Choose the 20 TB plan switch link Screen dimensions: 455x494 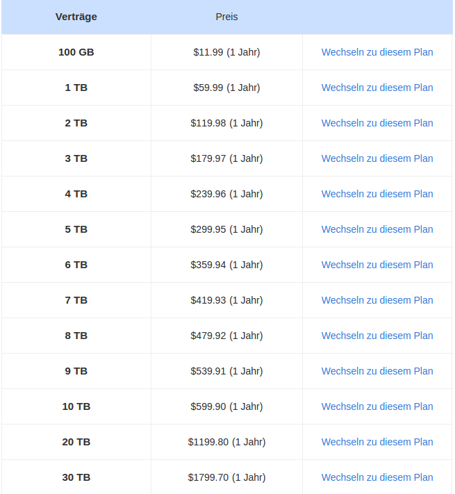point(377,442)
